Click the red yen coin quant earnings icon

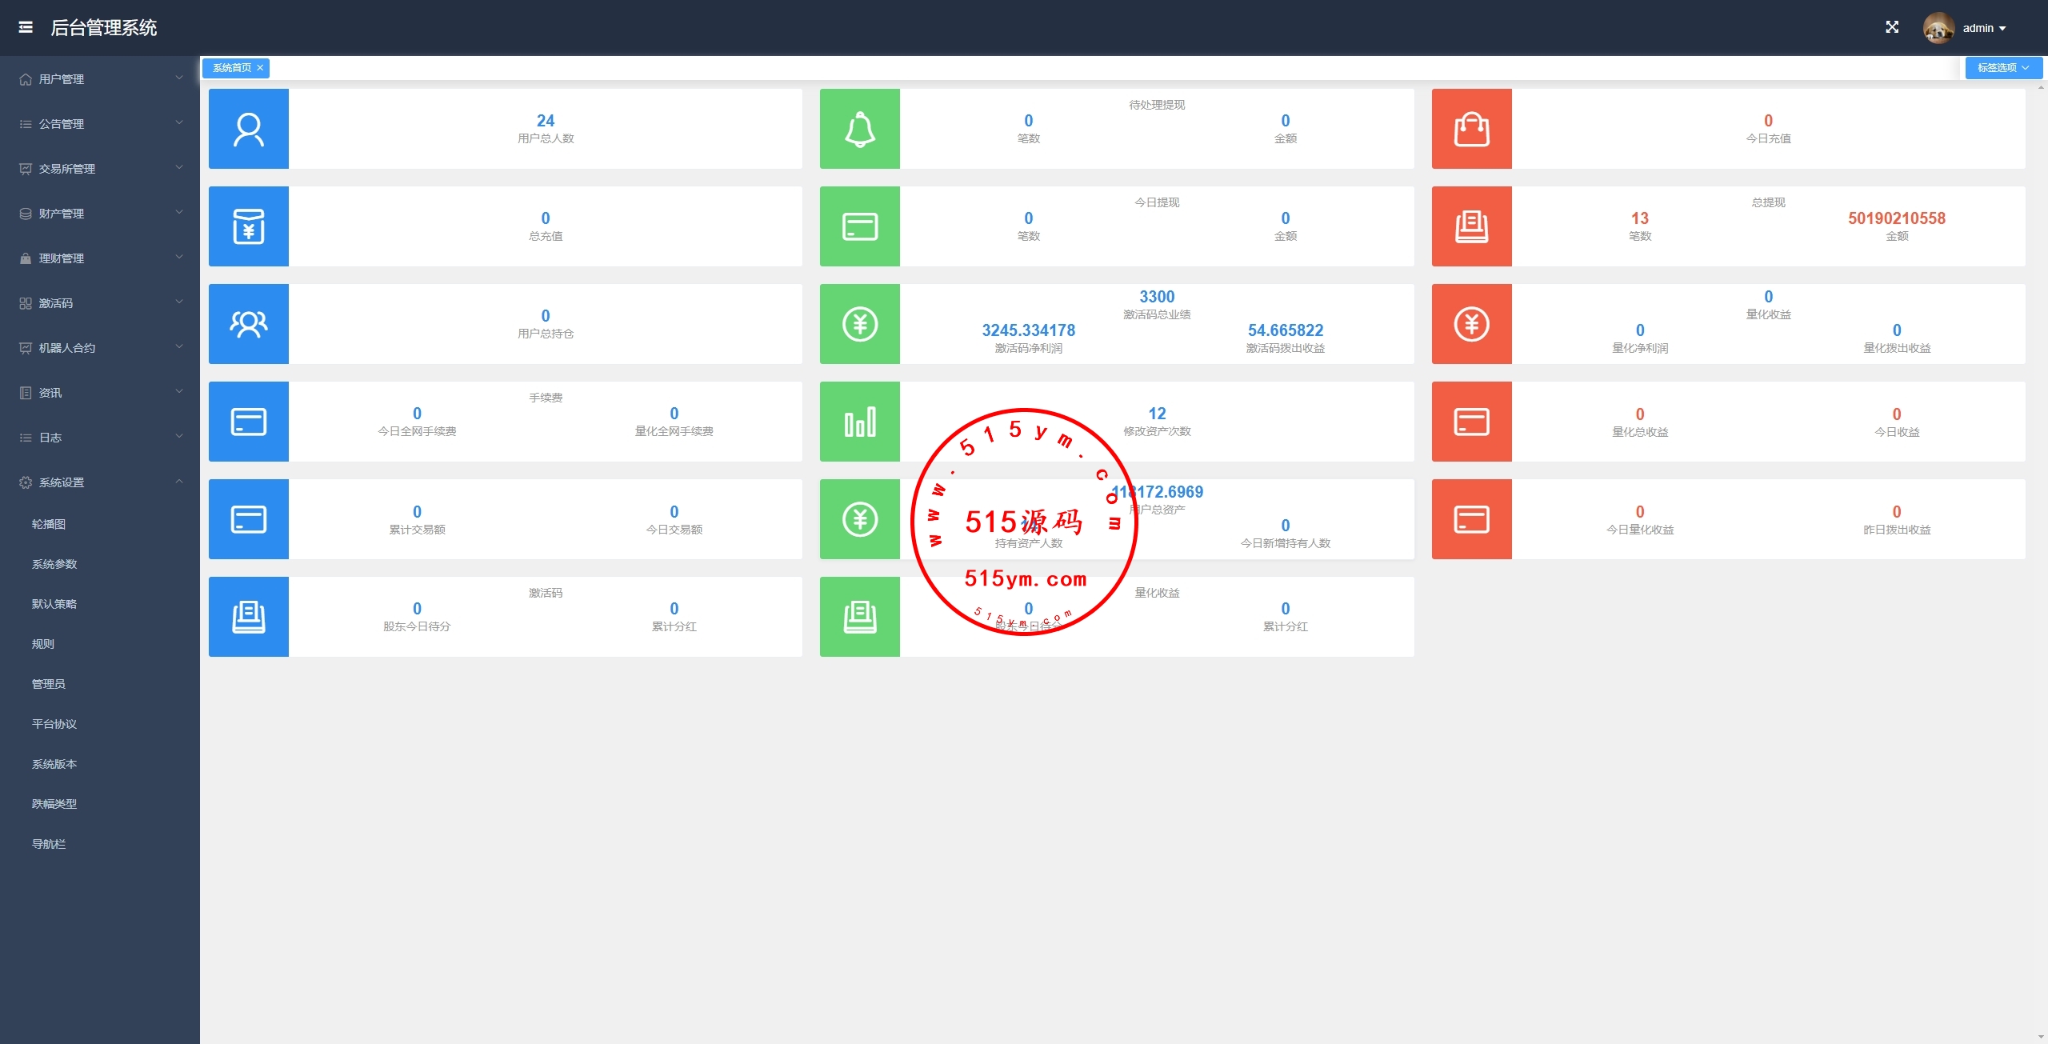[1471, 324]
